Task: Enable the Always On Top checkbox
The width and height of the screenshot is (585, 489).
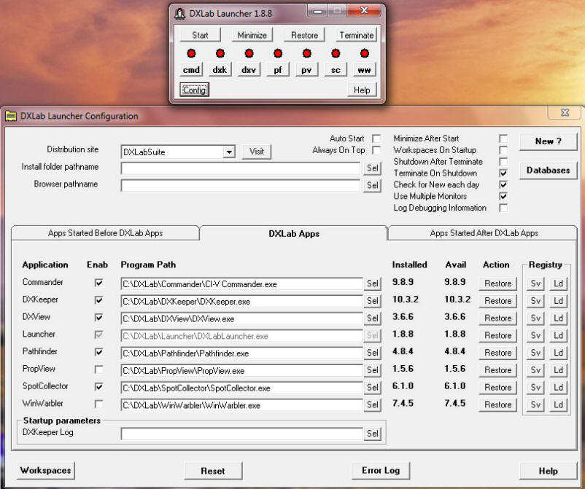Action: pyautogui.click(x=376, y=150)
